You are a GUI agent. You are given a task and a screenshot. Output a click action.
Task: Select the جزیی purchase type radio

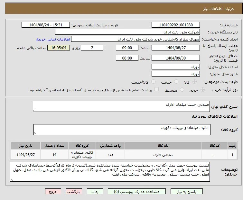click(202, 90)
